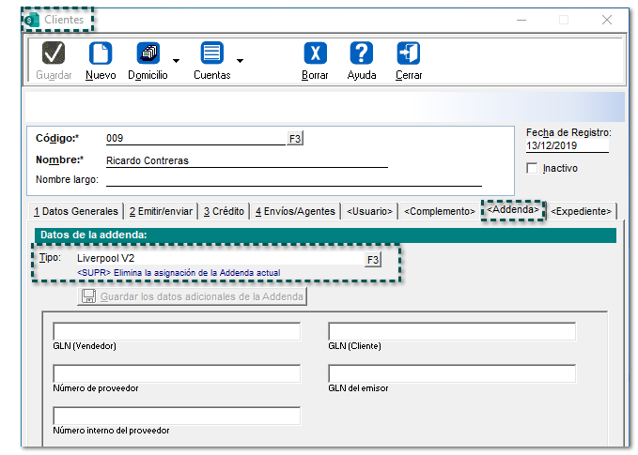Open the Domicilio toolbar icon
The height and width of the screenshot is (455, 638).
point(148,54)
